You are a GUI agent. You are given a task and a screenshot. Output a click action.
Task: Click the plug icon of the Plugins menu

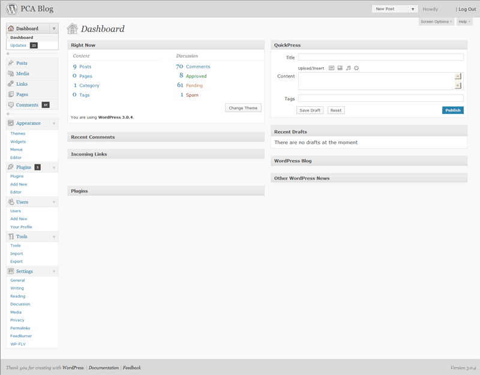pos(11,167)
